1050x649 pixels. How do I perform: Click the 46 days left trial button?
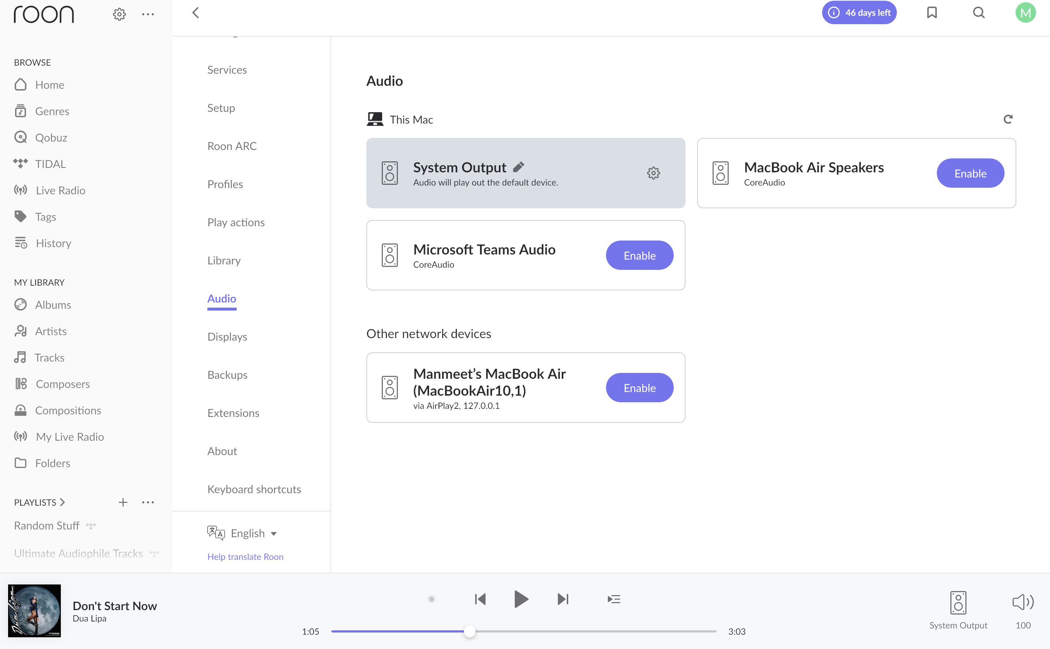[859, 12]
